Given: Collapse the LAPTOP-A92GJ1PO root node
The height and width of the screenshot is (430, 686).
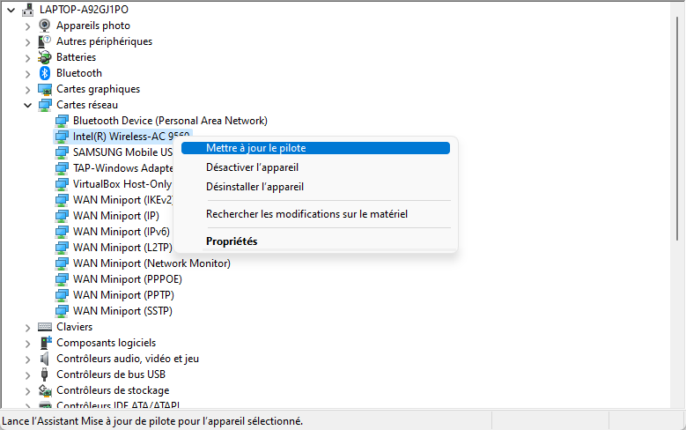Looking at the screenshot, I should 11,10.
